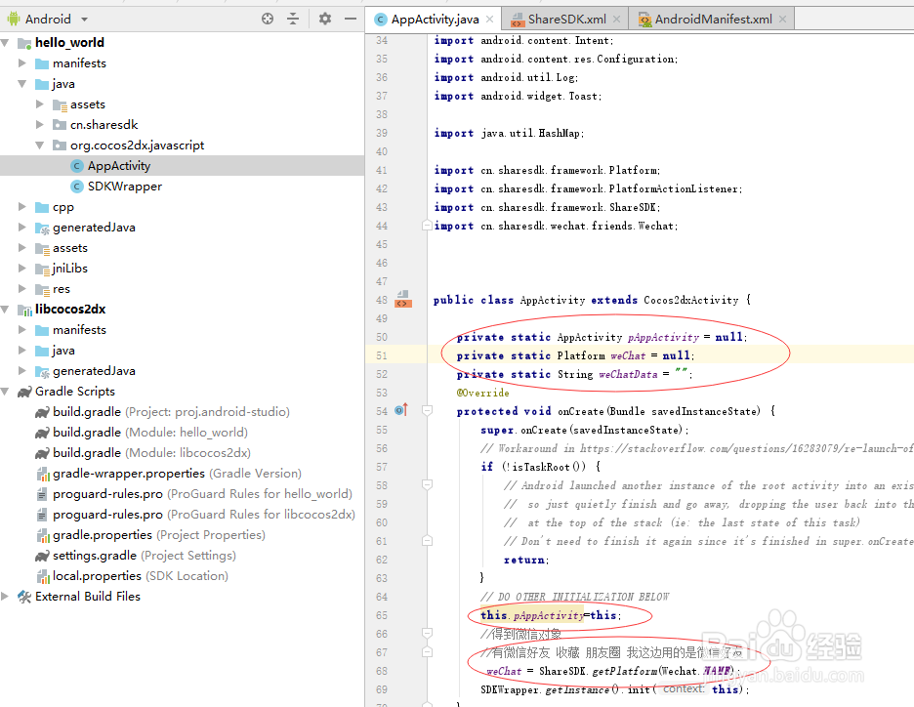Click the libcocos2dx module icon
Viewport: 914px width, 707px height.
pyautogui.click(x=24, y=310)
